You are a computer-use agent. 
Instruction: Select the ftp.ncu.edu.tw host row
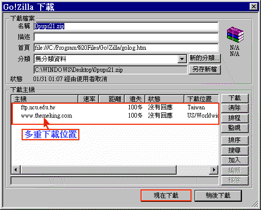[x=115, y=107]
